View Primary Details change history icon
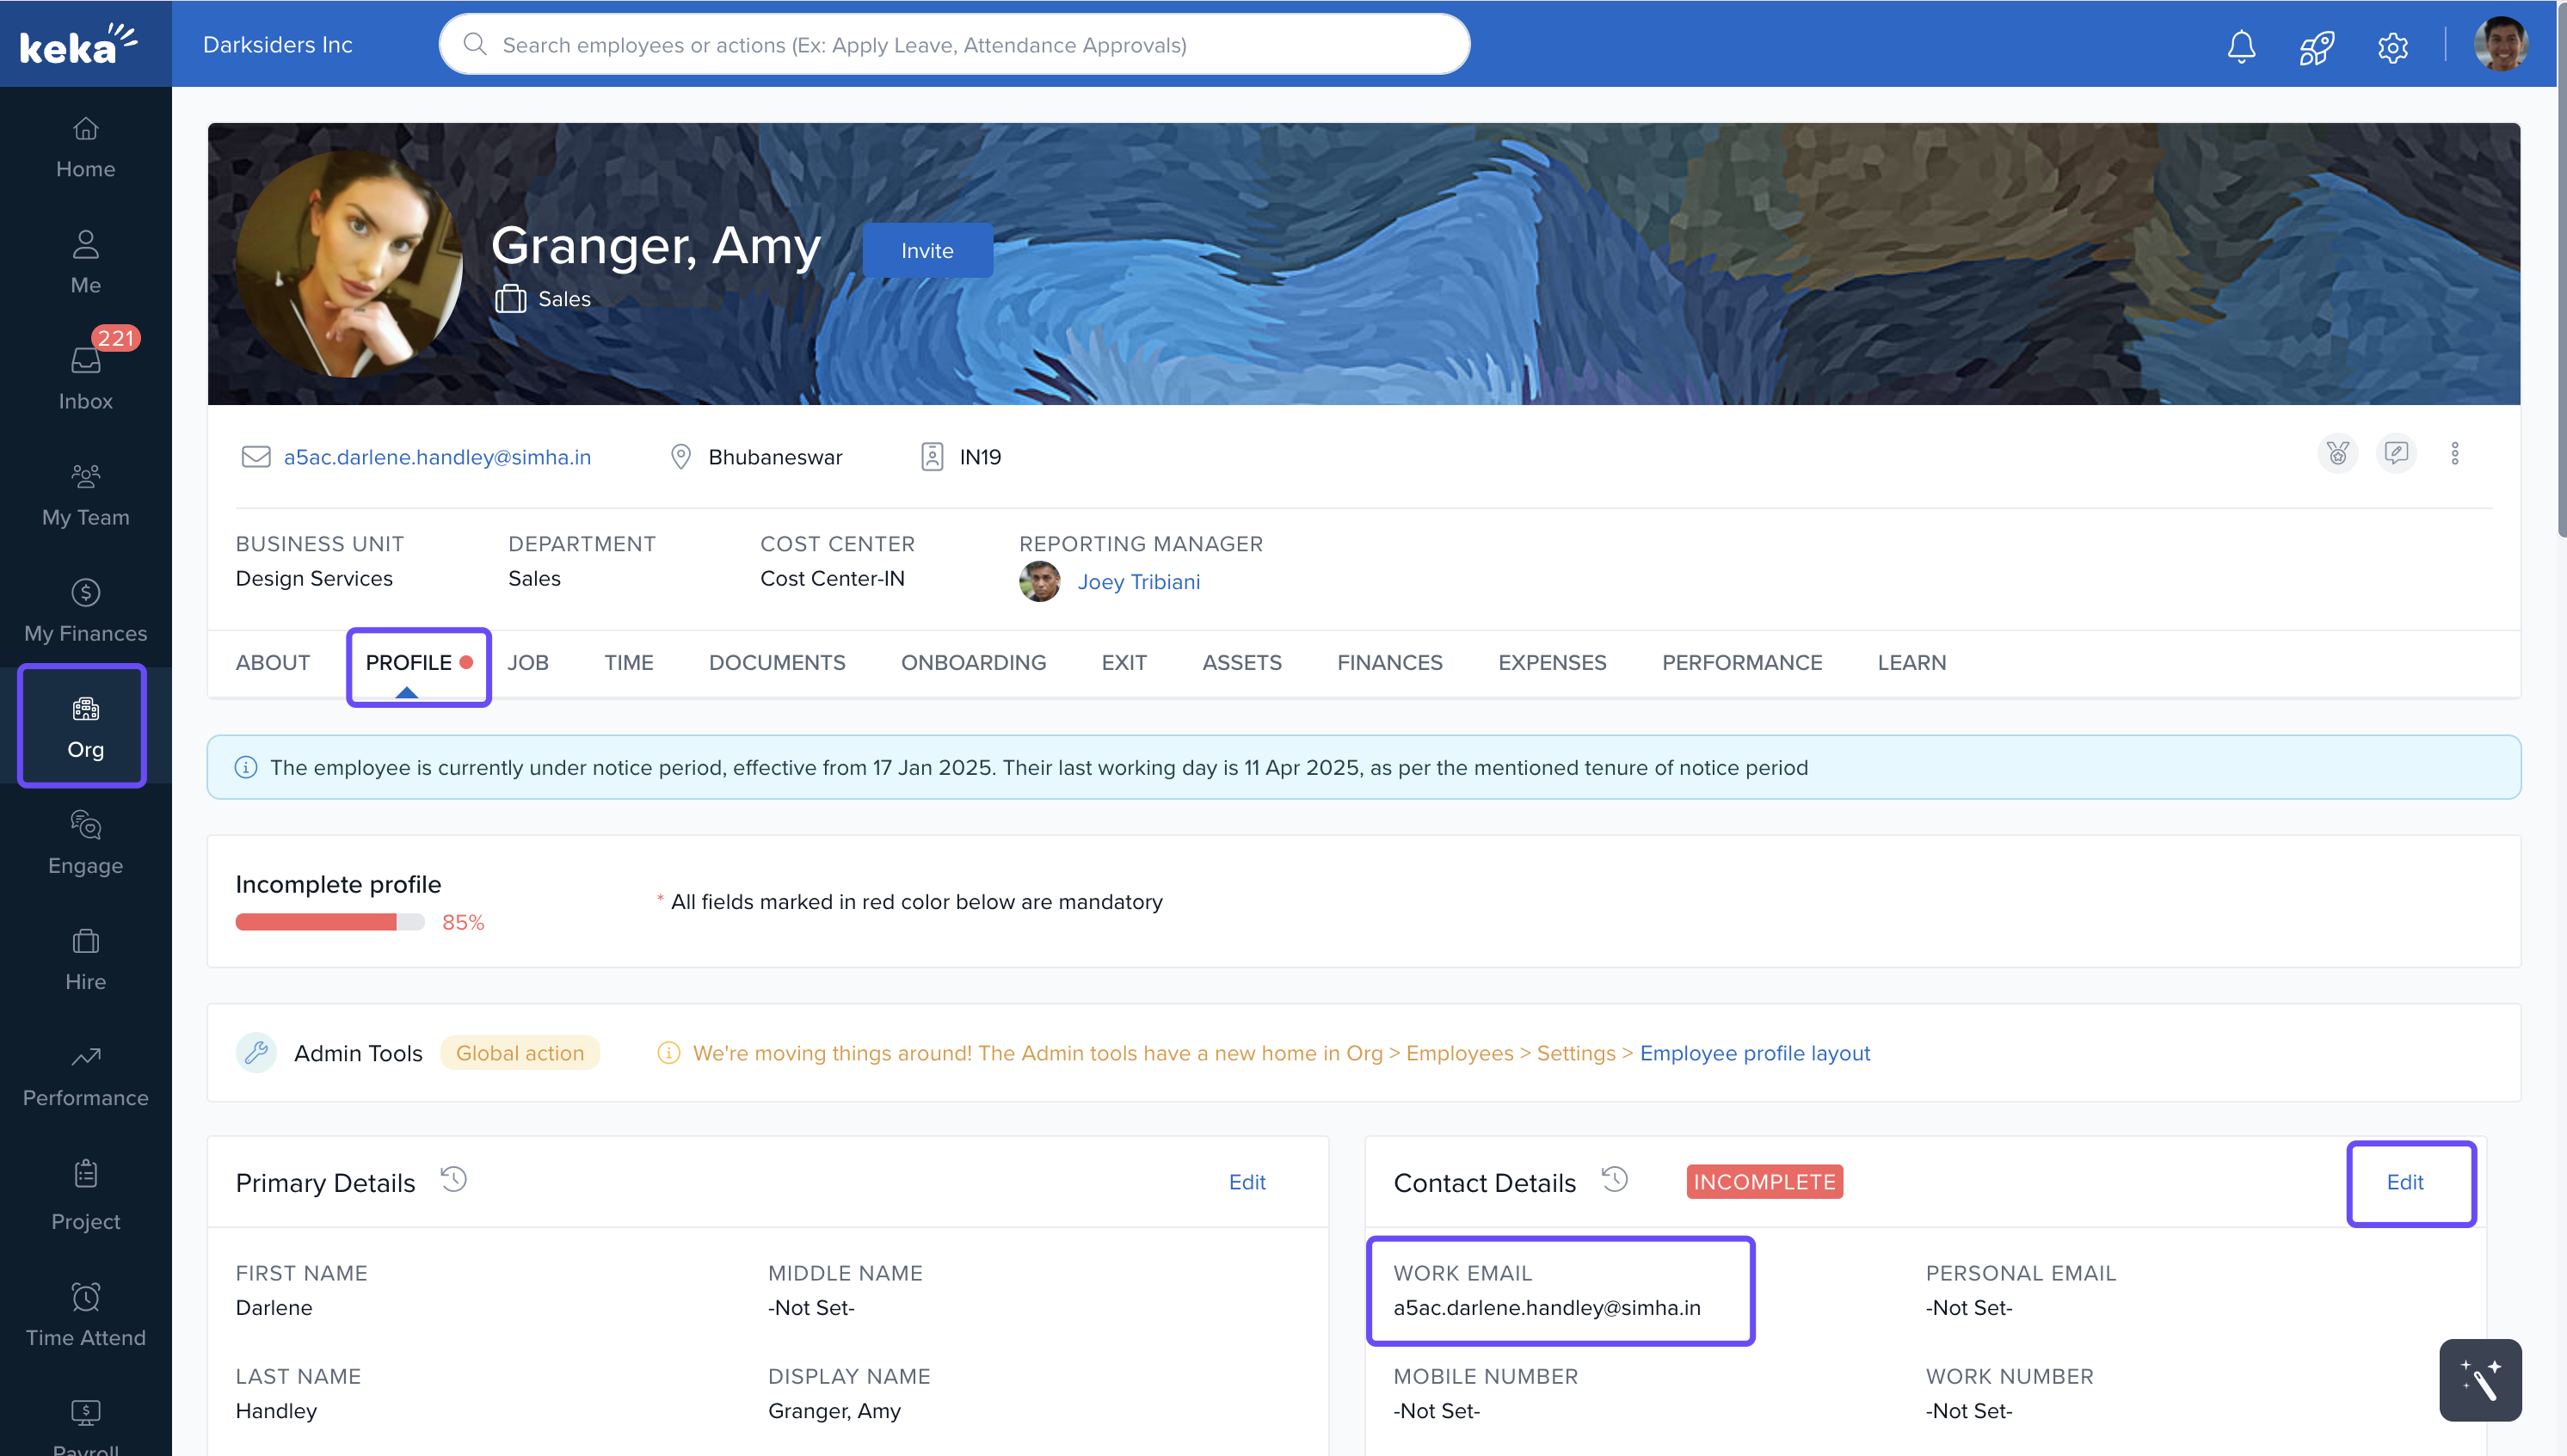 click(x=454, y=1179)
